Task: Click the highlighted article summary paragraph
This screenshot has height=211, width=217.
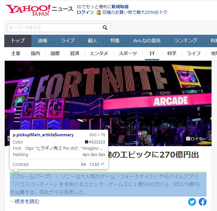Action: pyautogui.click(x=108, y=184)
